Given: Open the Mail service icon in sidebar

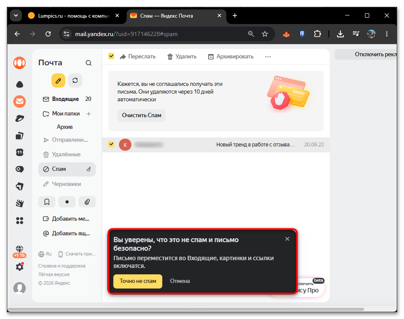Looking at the screenshot, I should (20, 101).
